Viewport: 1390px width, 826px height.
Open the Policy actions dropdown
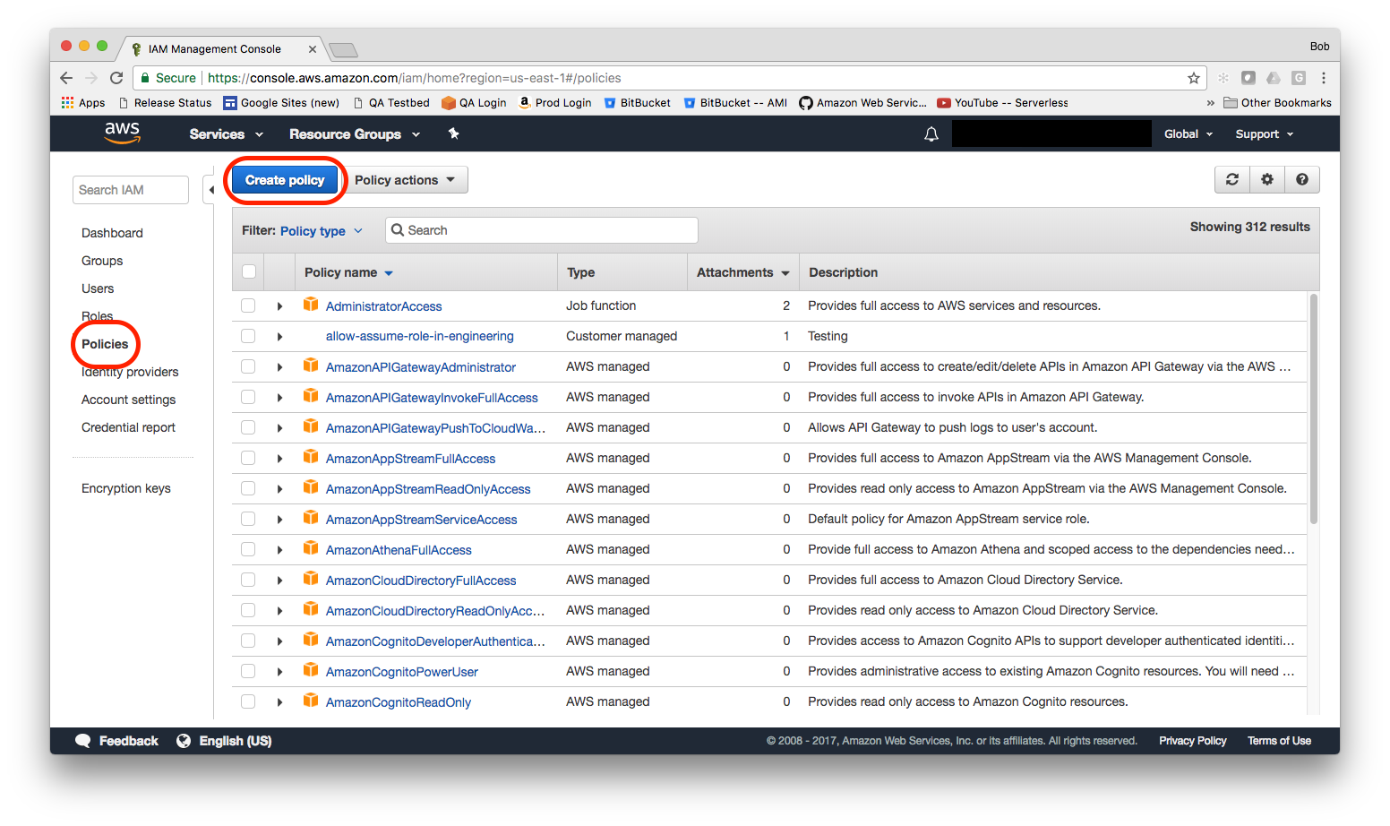[405, 180]
